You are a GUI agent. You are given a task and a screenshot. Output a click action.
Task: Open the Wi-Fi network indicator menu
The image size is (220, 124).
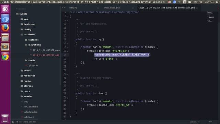pos(179,2)
